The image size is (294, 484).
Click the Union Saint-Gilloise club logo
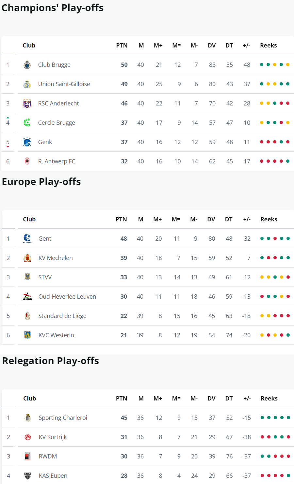click(x=27, y=84)
